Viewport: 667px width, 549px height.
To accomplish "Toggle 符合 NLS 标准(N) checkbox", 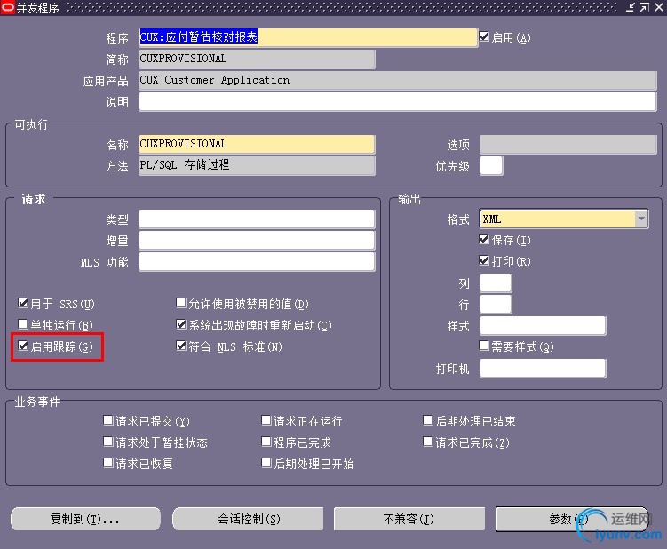I will click(x=181, y=346).
